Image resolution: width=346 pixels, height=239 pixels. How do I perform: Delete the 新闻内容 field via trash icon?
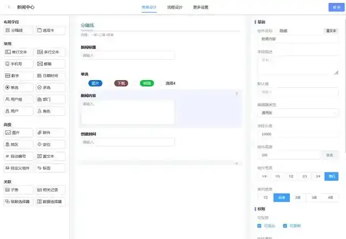[x=237, y=94]
